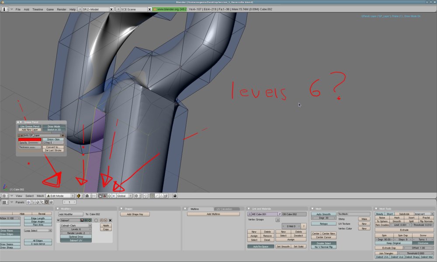The width and height of the screenshot is (437, 262).
Task: Open Editing context icon in Panels header
Action: tap(47, 202)
